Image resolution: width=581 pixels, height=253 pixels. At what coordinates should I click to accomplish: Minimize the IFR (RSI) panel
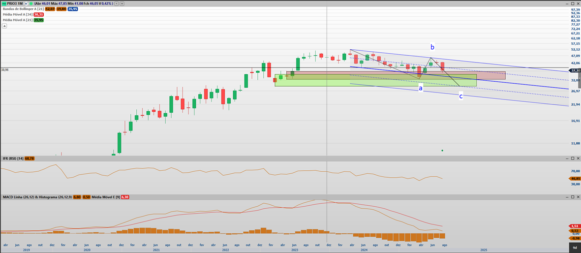pyautogui.click(x=567, y=158)
